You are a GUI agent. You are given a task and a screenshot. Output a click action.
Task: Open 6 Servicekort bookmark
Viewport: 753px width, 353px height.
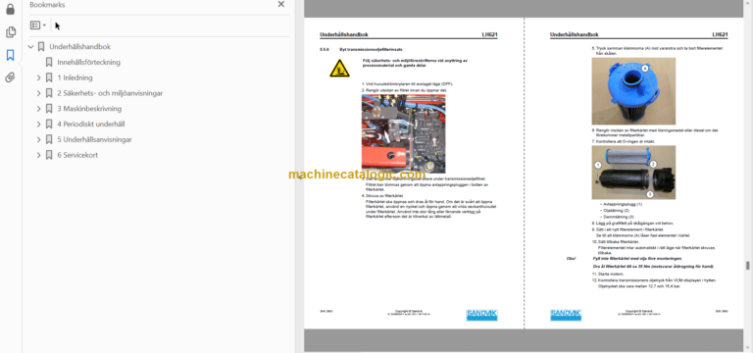pos(77,155)
